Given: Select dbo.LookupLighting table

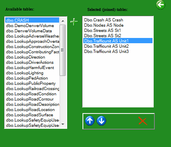Looking at the screenshot, I should tap(32, 73).
